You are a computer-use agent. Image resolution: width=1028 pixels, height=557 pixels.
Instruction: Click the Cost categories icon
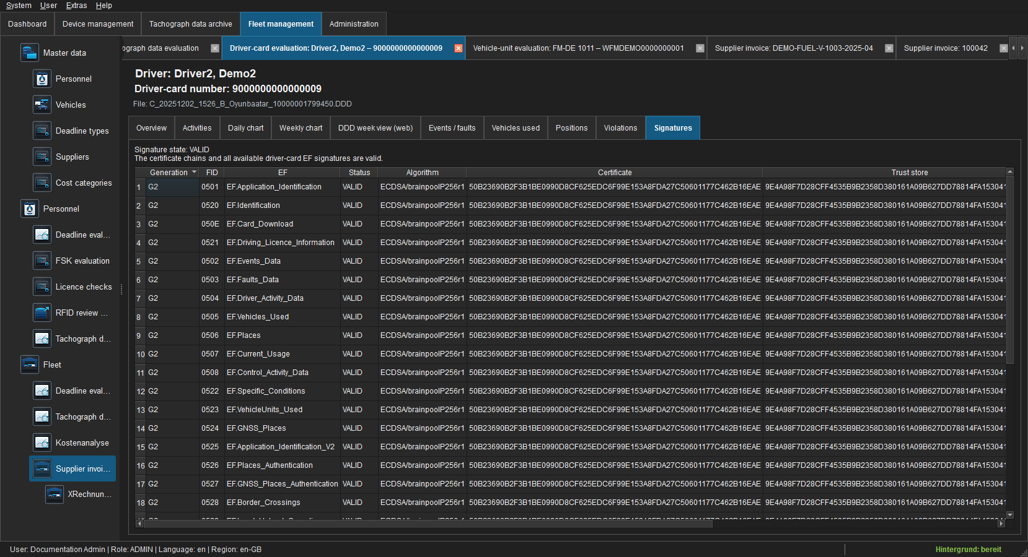[x=42, y=183]
